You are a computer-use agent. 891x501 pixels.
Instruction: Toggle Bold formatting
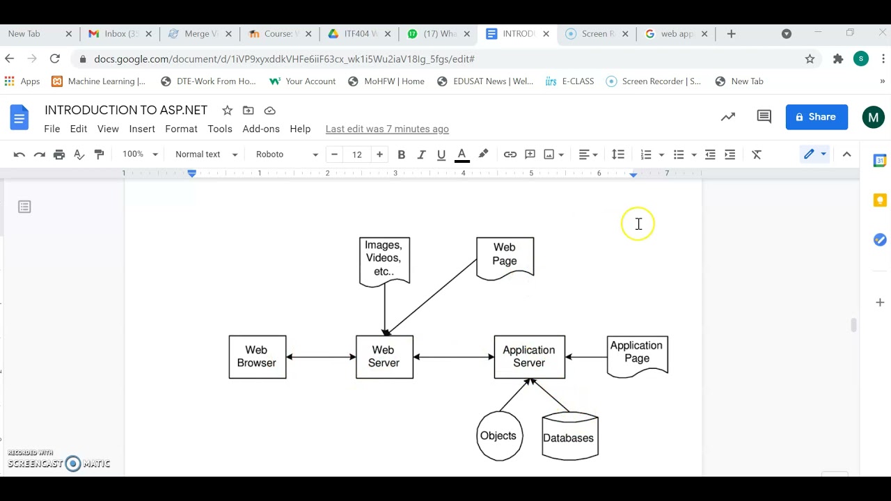tap(401, 154)
